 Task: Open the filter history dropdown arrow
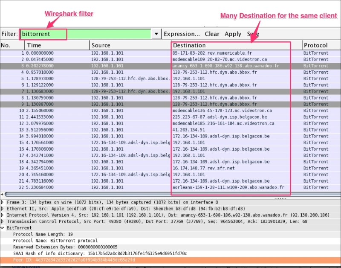pyautogui.click(x=156, y=34)
